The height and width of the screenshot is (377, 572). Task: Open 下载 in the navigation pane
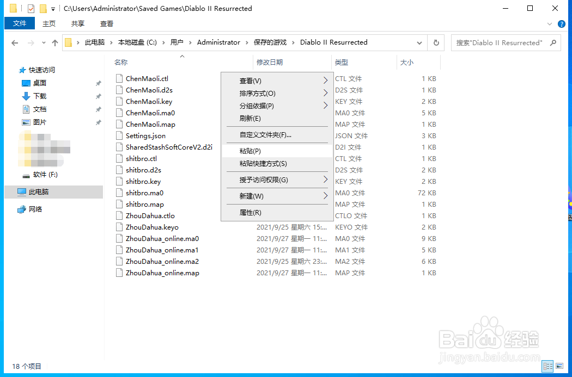[39, 96]
